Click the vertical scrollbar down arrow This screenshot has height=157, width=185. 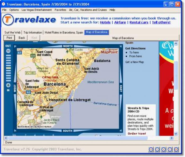[176, 134]
